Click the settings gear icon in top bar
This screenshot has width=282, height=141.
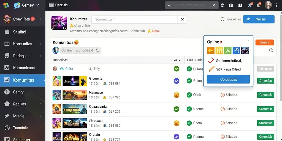point(222,5)
